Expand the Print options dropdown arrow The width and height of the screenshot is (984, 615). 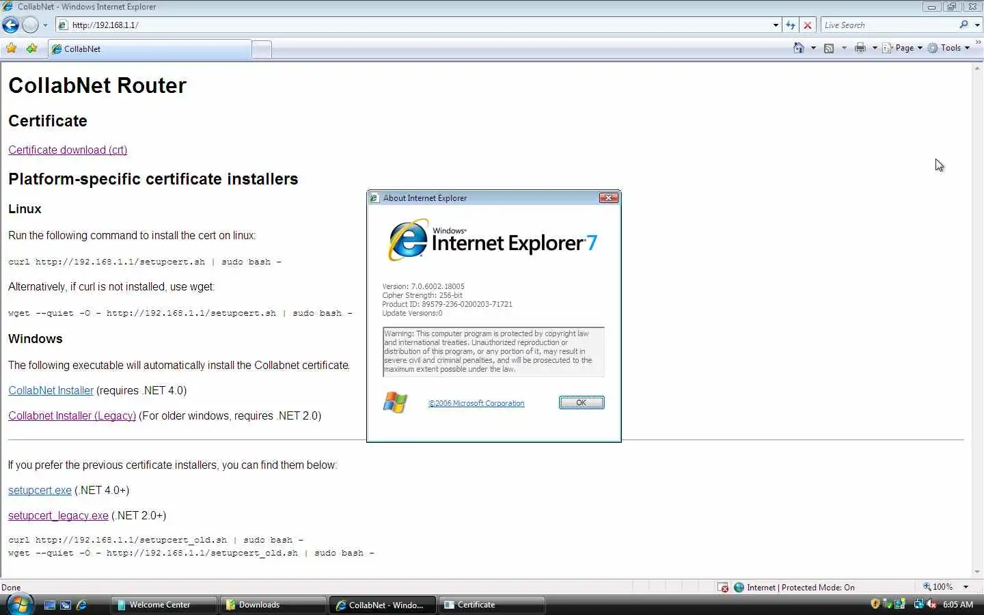tap(875, 48)
